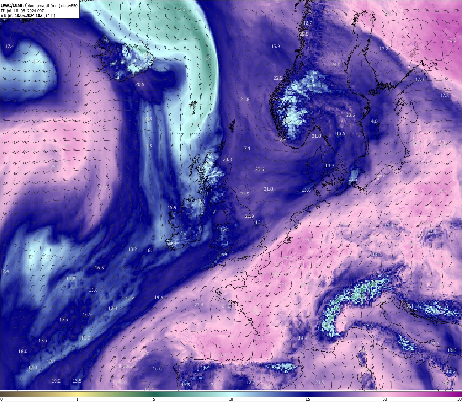The height and width of the screenshot is (402, 462).
Task: Click the 16.5 value label
Action: point(99,268)
